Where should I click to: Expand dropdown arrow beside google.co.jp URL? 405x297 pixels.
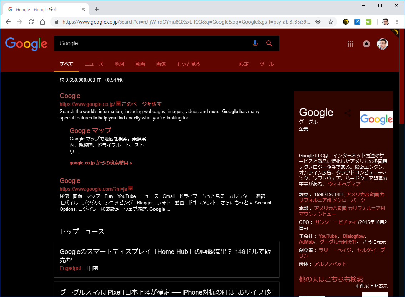[118, 104]
